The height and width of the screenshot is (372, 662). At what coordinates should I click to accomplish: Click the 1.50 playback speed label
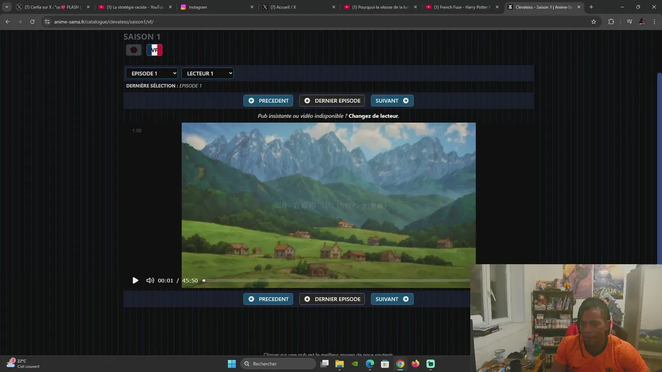[x=137, y=131]
